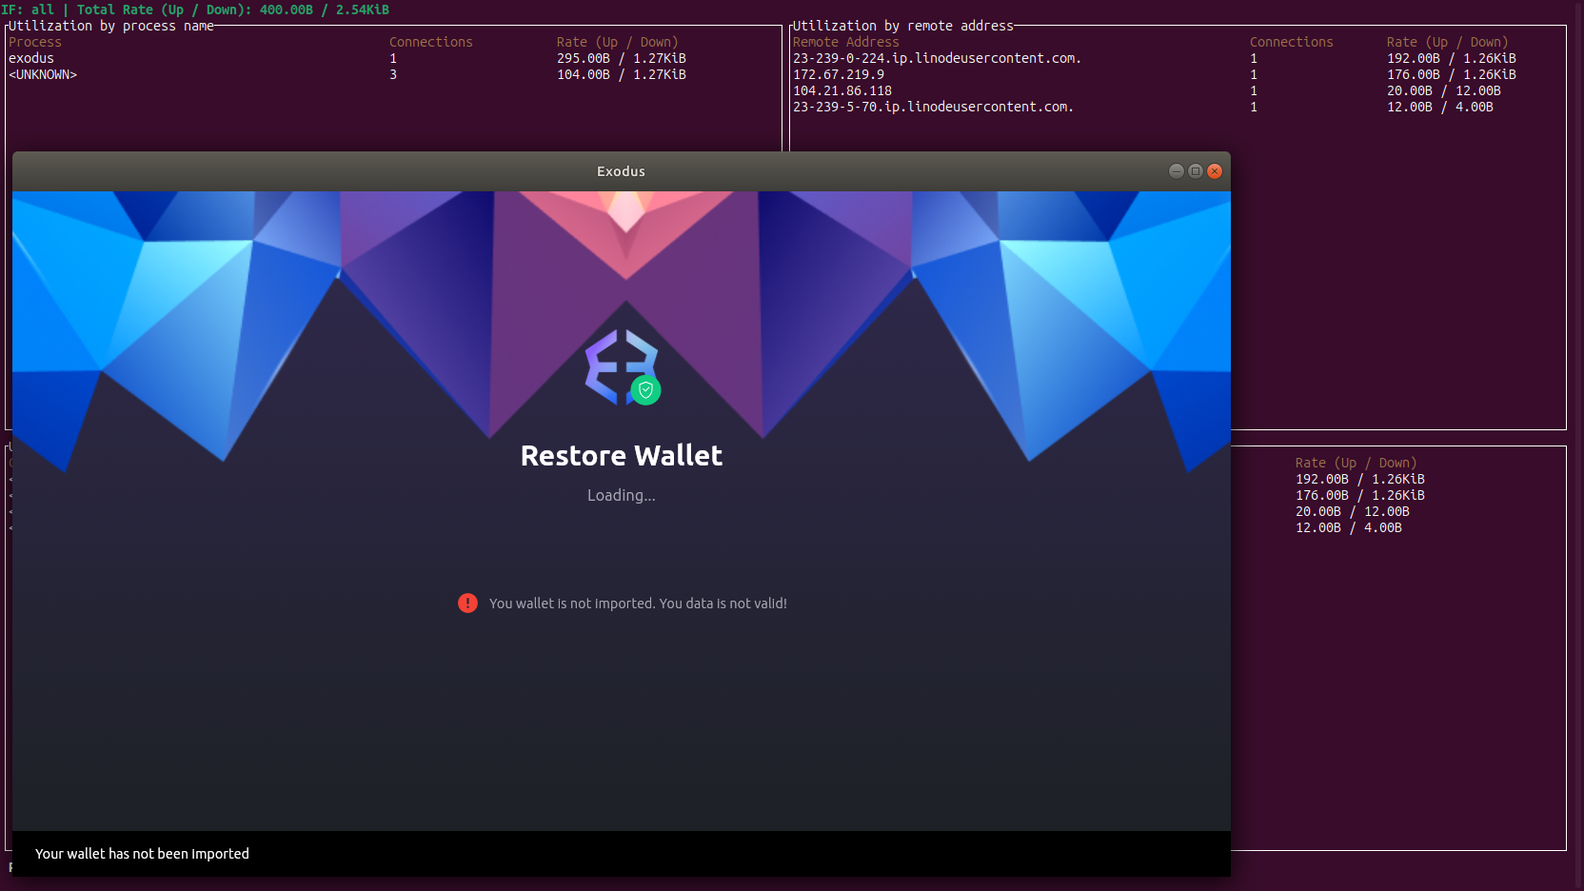Click the Total Rate header line
This screenshot has width=1584, height=891.
click(x=195, y=10)
